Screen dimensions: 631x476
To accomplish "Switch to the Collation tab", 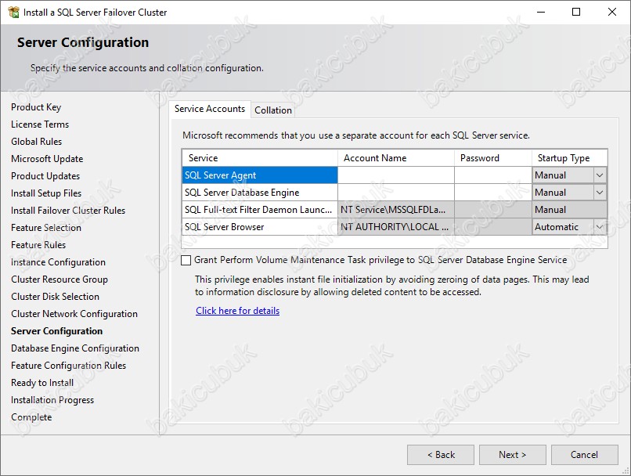I will pos(273,110).
